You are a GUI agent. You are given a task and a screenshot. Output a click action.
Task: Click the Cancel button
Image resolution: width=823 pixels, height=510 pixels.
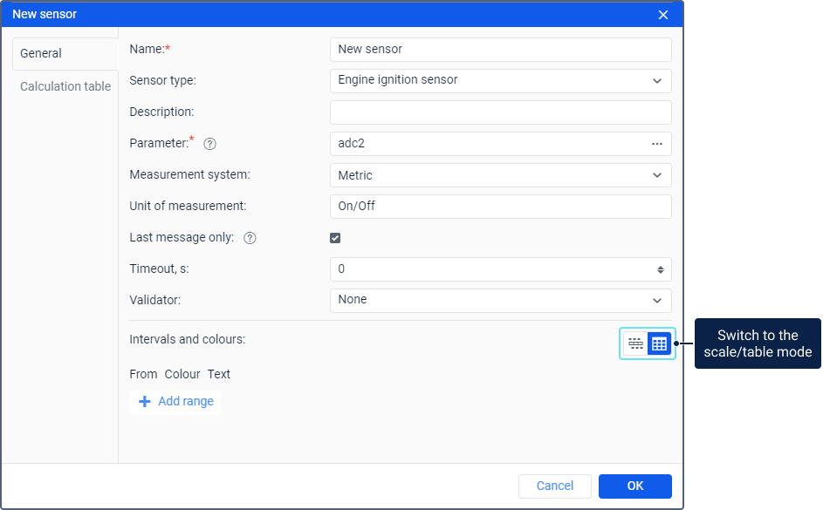(x=555, y=486)
